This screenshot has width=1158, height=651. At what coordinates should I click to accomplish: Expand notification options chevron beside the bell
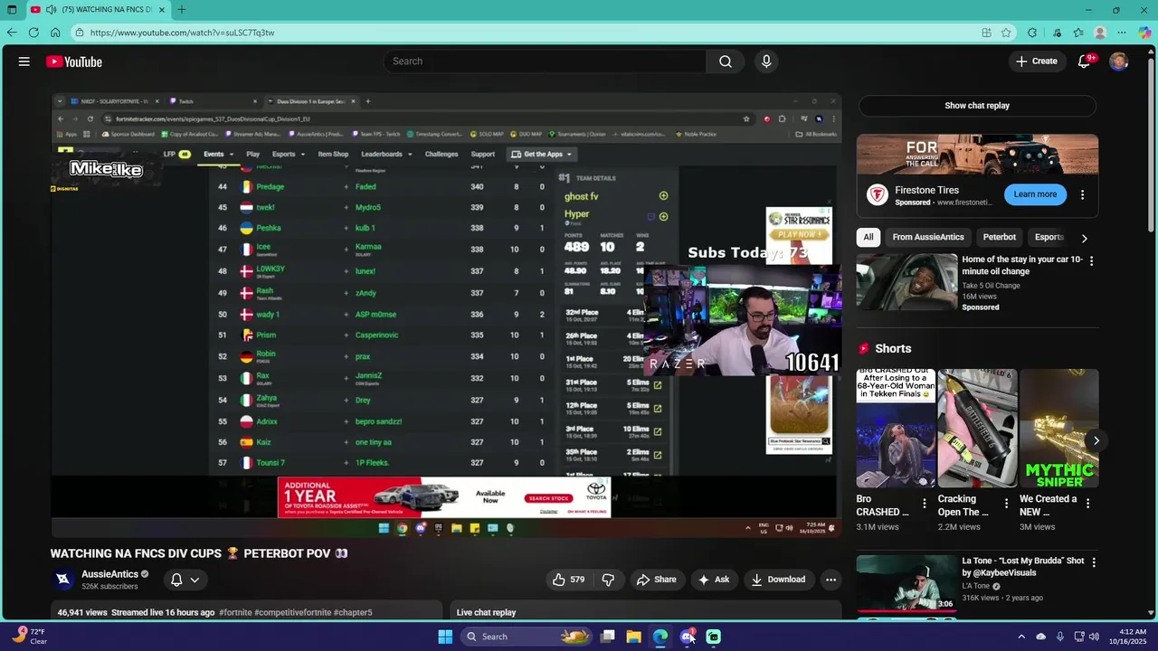pos(195,580)
